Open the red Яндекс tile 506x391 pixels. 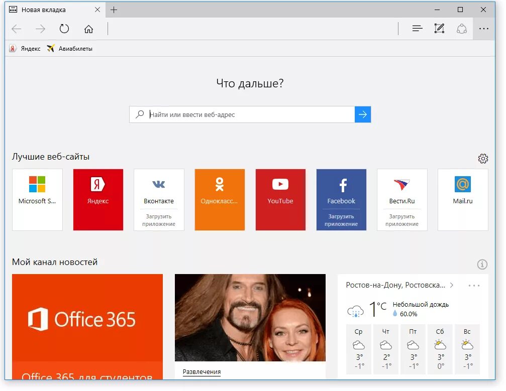[98, 200]
